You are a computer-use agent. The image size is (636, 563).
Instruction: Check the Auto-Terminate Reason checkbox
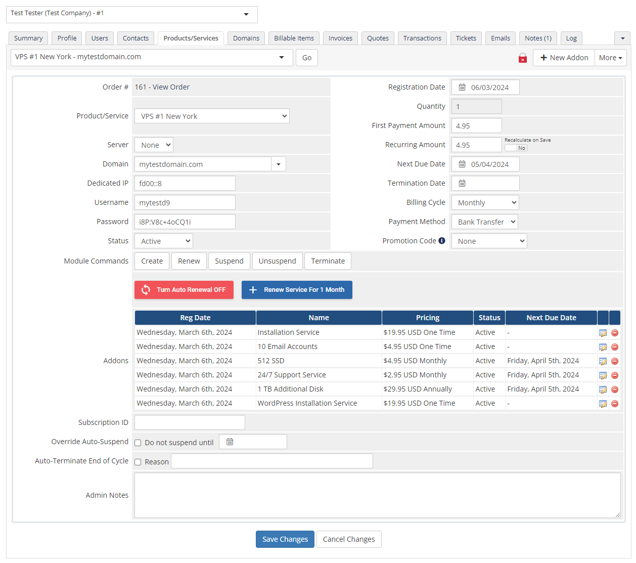[x=138, y=461]
